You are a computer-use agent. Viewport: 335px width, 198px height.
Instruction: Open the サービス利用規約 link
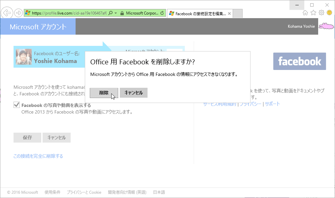219,105
